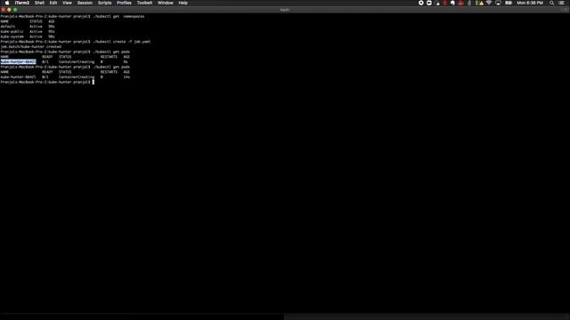570x320 pixels.
Task: Click the './kubectl create -f job.yaml' command
Action: (x=121, y=42)
